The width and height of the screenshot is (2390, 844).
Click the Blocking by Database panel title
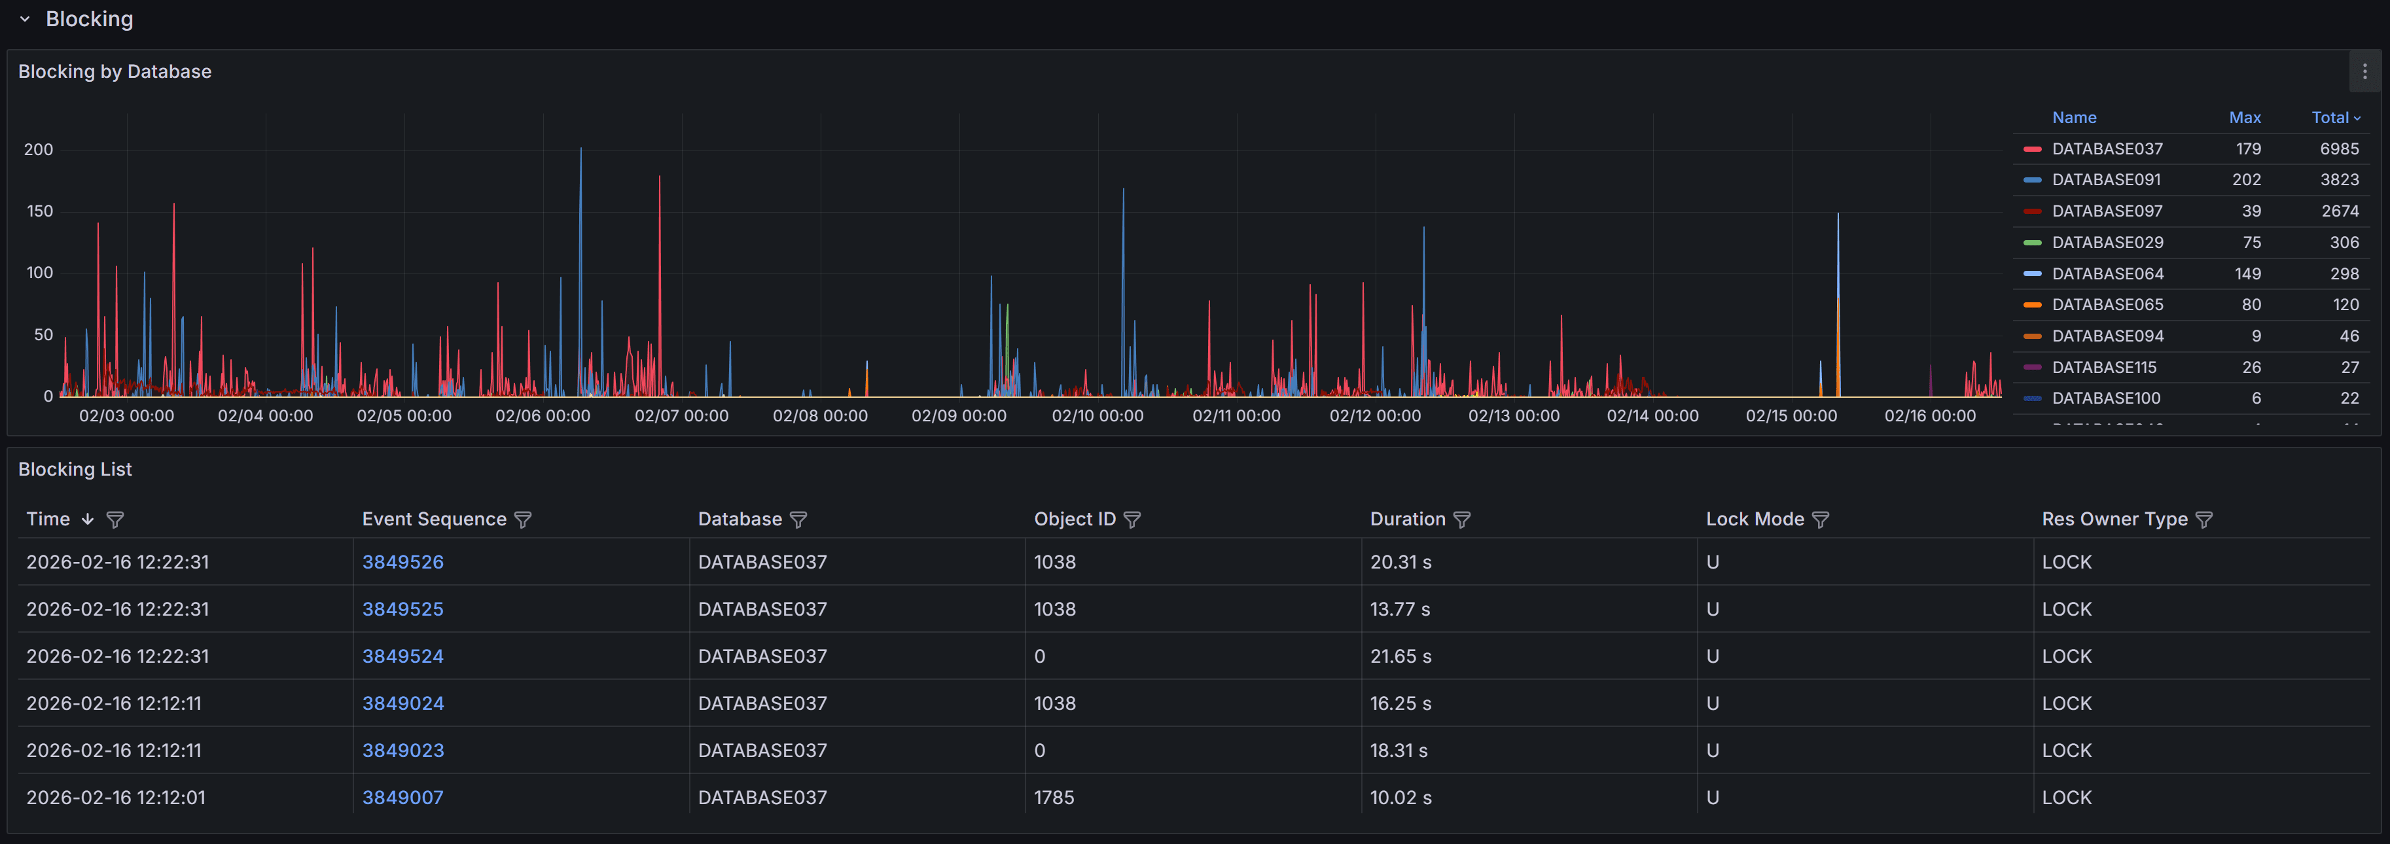114,71
